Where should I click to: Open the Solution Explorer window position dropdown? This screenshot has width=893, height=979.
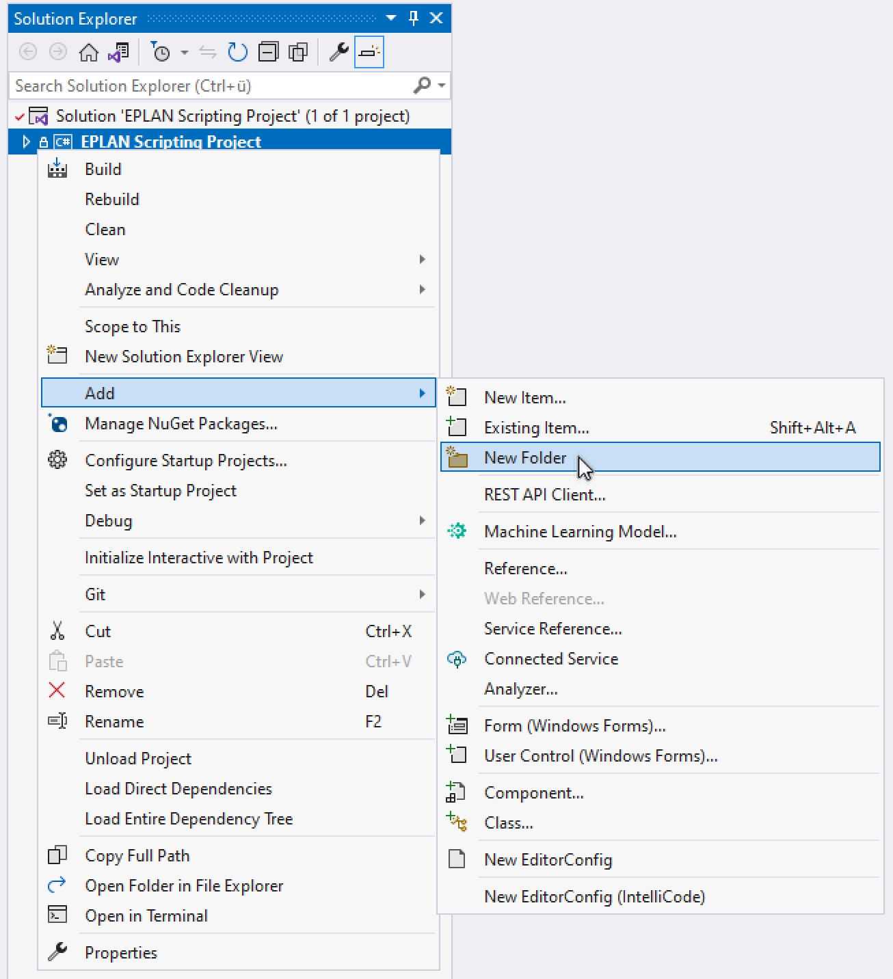pos(391,18)
